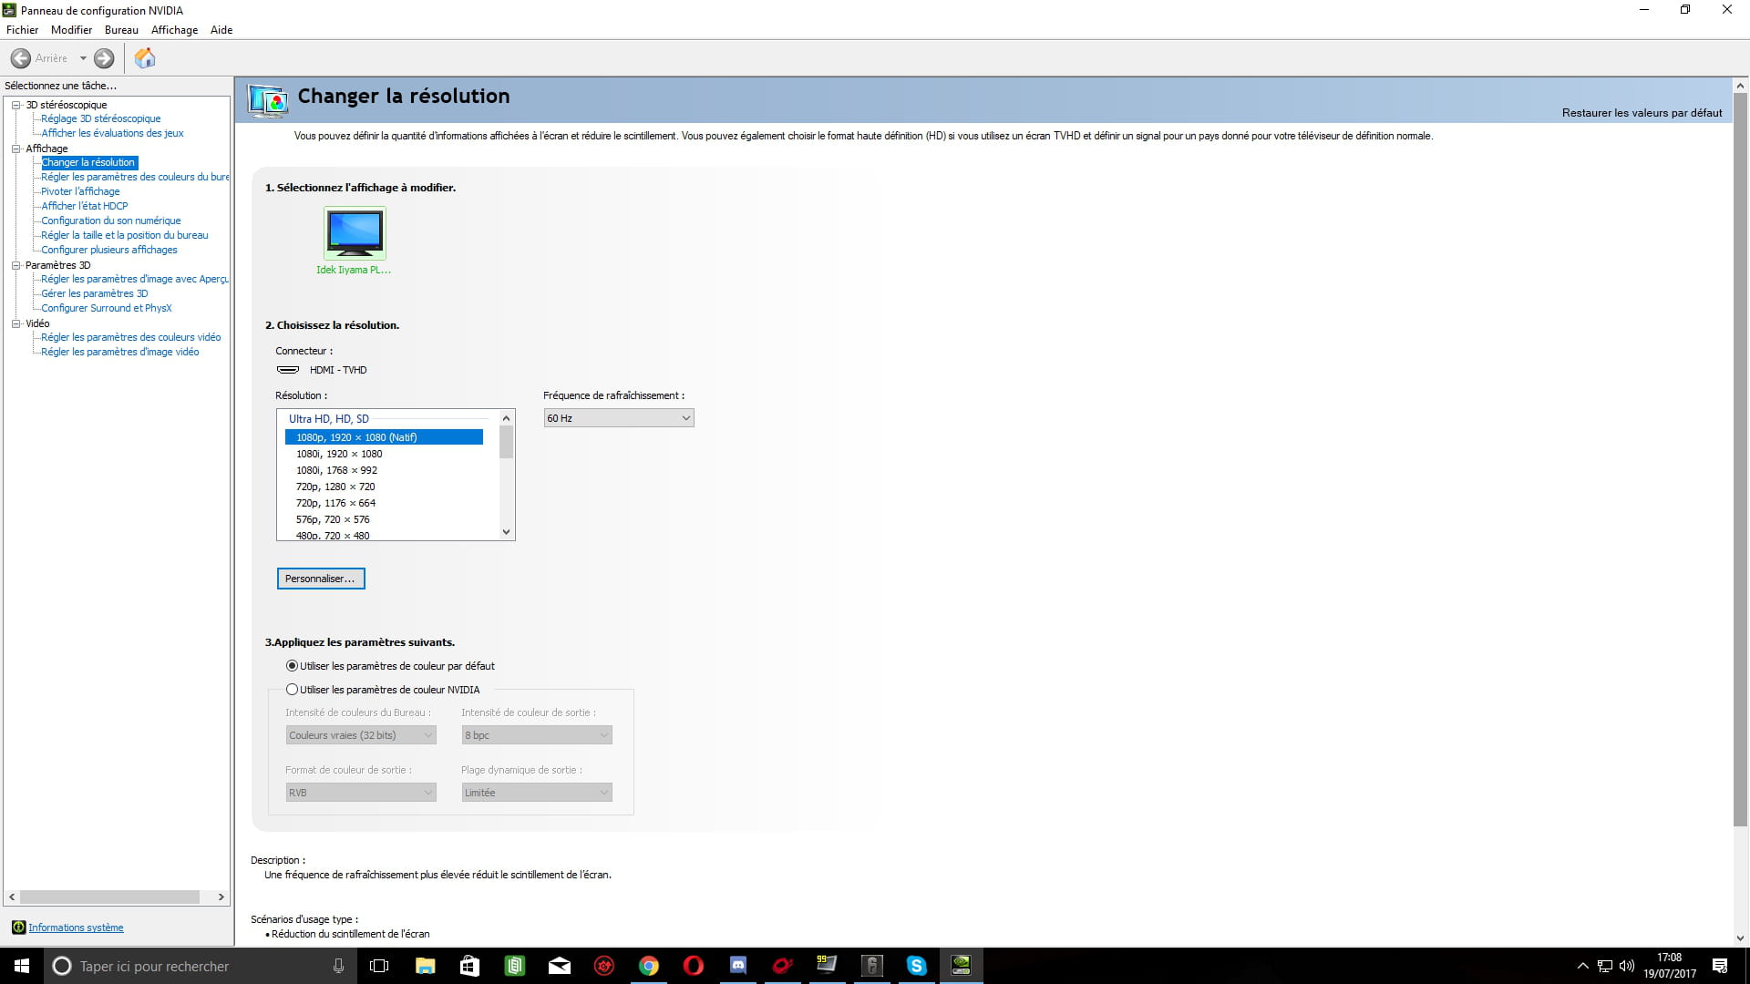Open the Affichage menu
Image resolution: width=1750 pixels, height=984 pixels.
(x=174, y=30)
